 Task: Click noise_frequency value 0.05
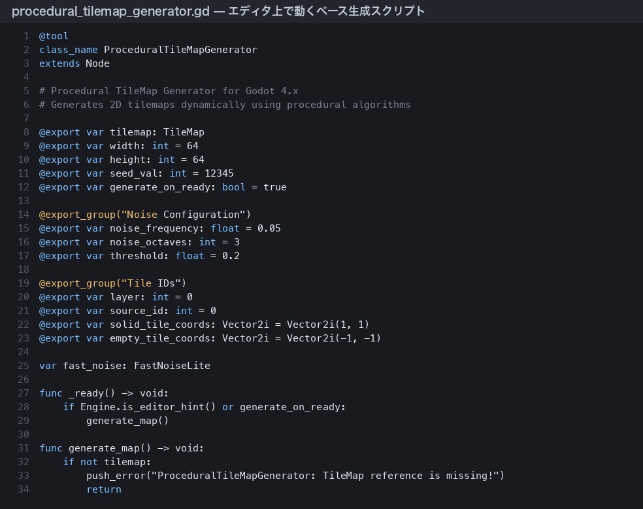click(269, 228)
